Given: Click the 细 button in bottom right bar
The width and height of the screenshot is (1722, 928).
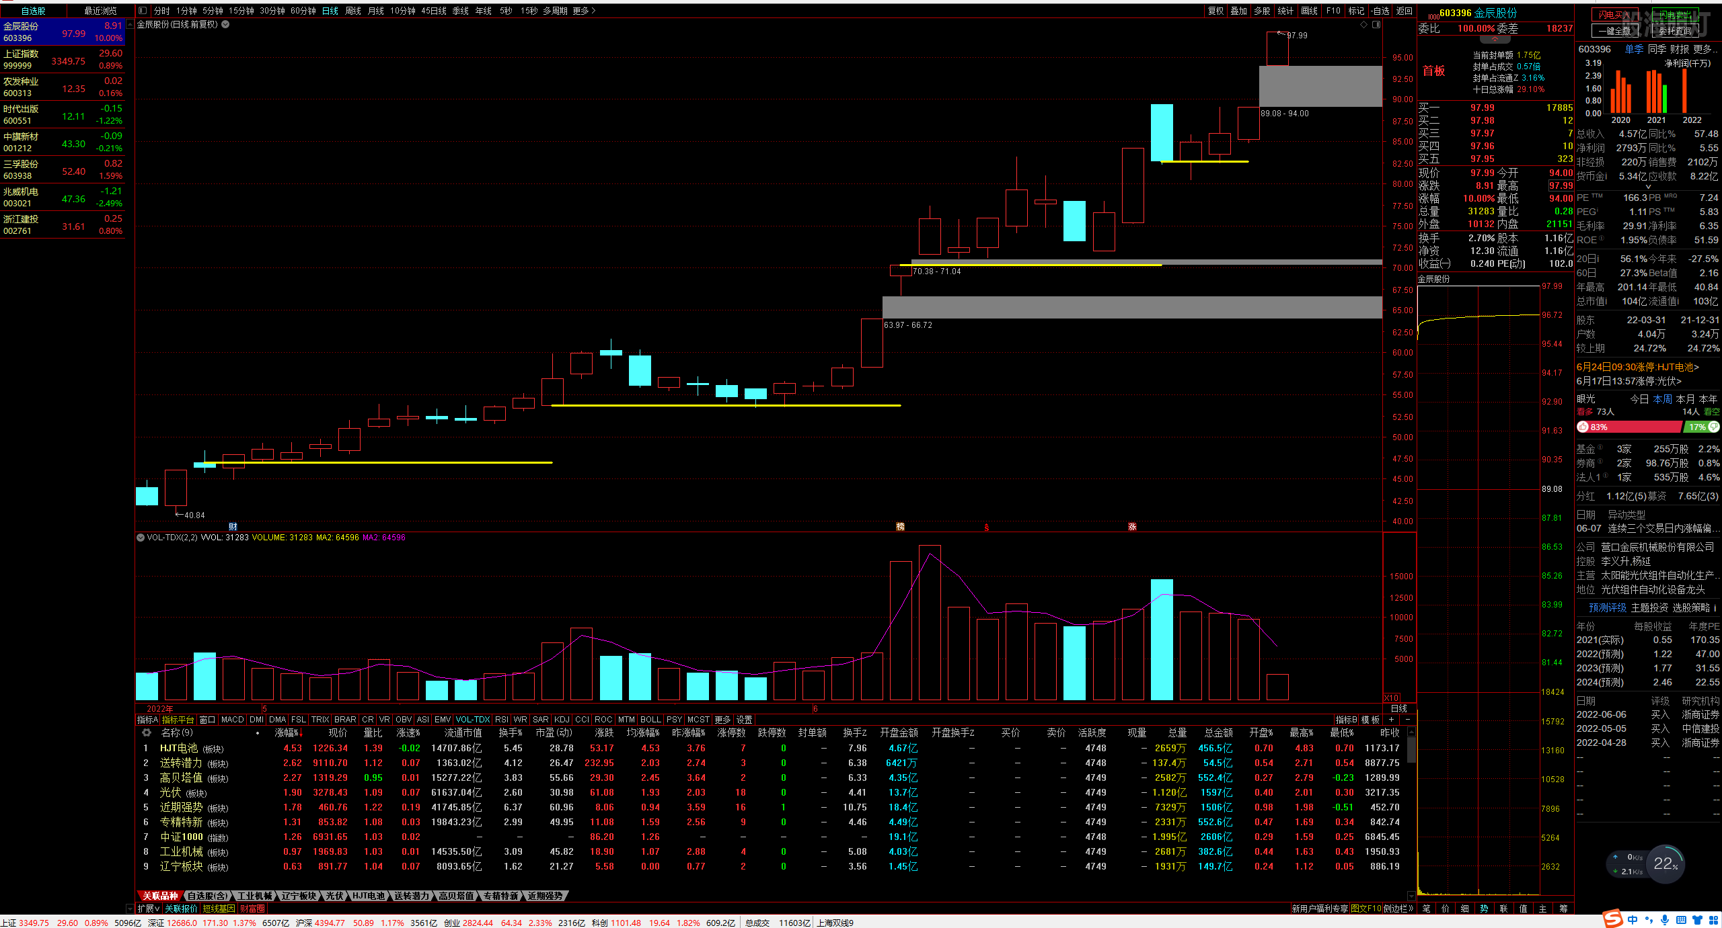Looking at the screenshot, I should tap(1465, 909).
